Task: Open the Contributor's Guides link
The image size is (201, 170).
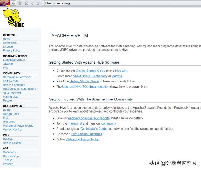Action: click(x=94, y=129)
